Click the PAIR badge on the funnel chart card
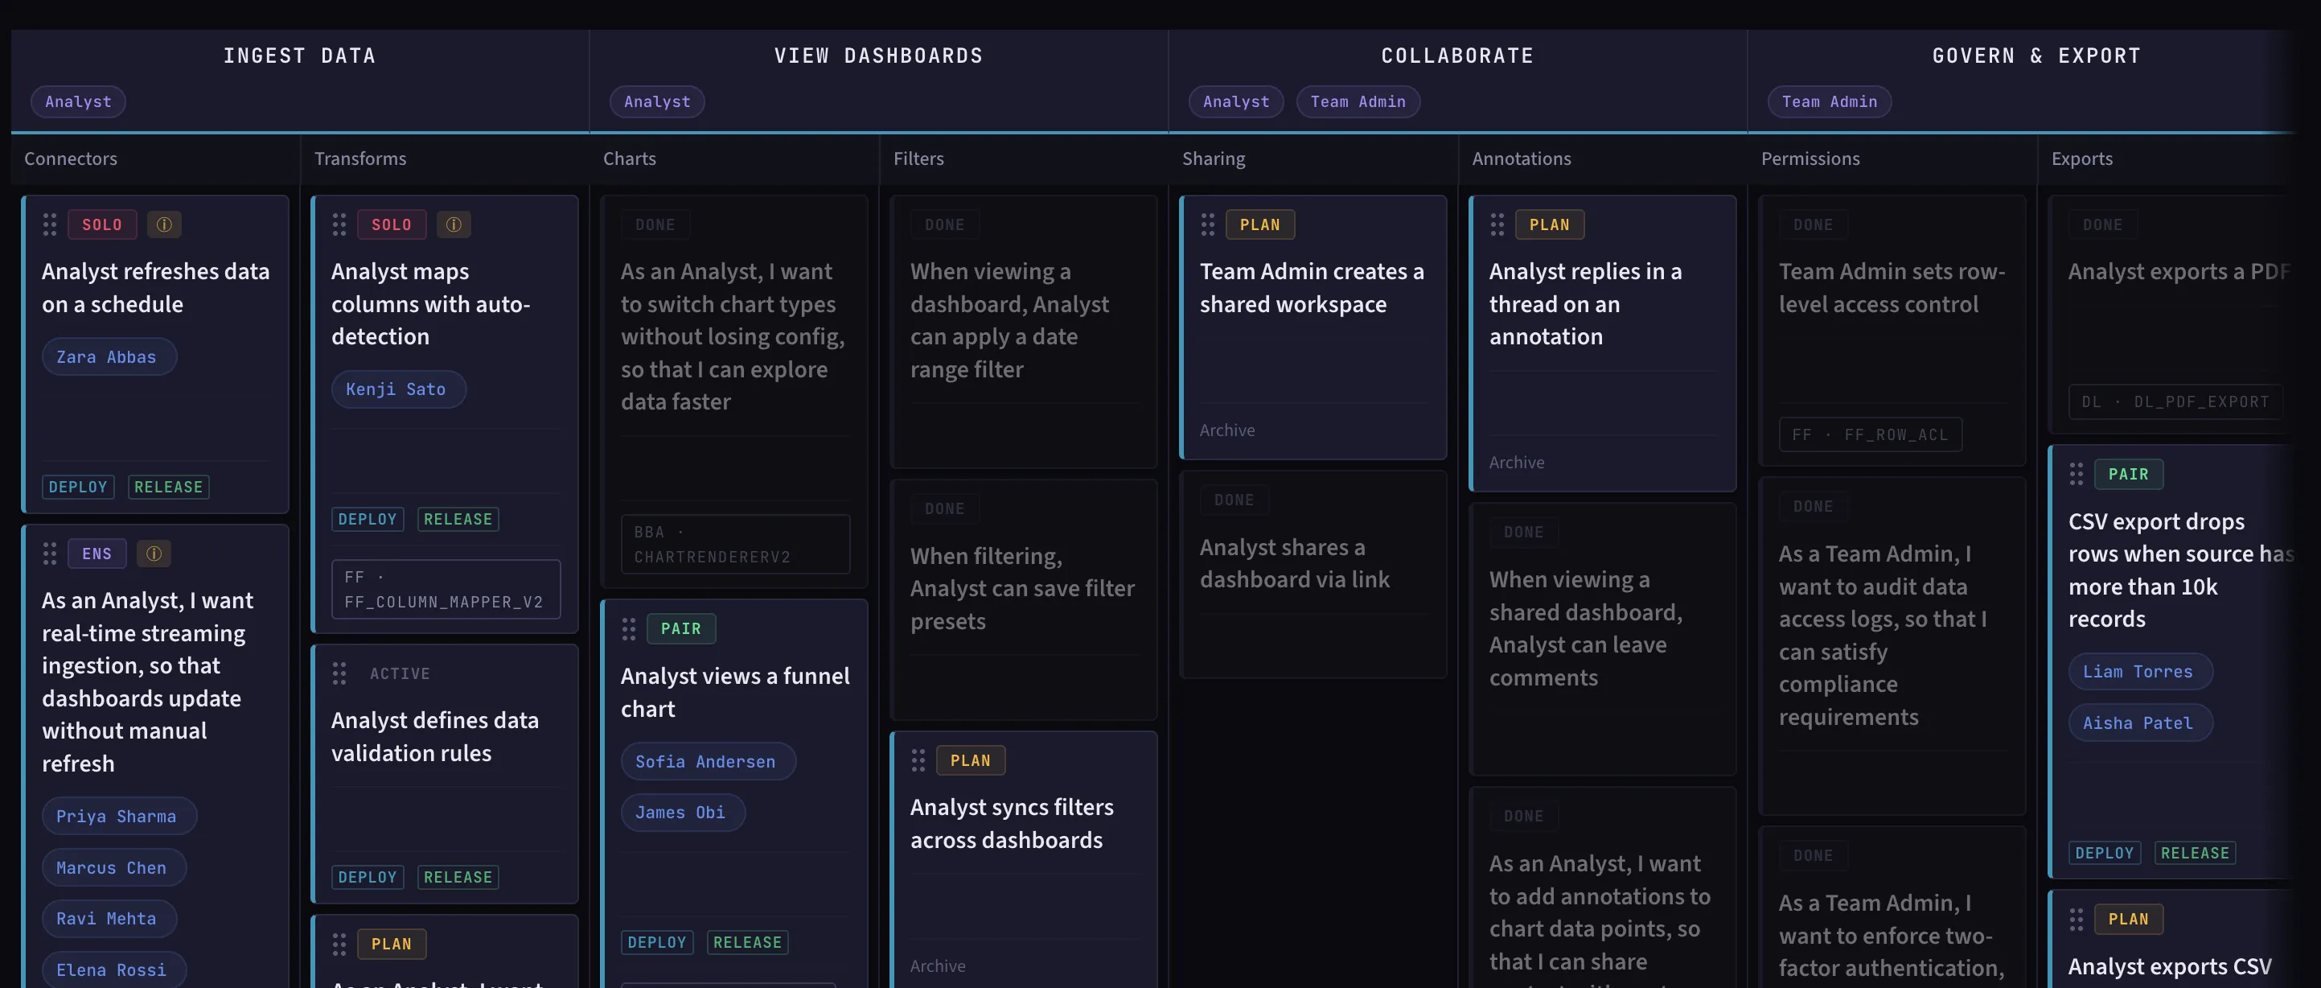 (x=680, y=628)
